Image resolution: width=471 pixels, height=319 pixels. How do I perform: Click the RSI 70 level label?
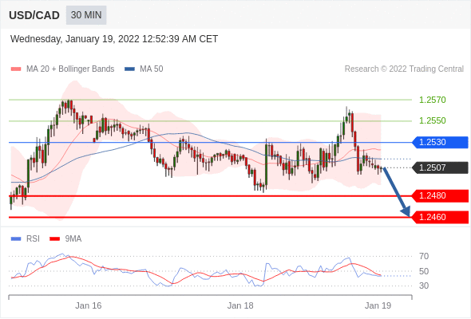coord(424,256)
